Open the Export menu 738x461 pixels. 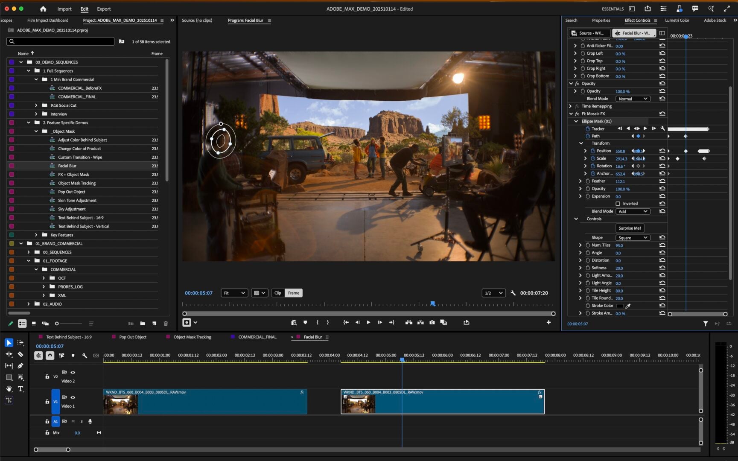[103, 9]
